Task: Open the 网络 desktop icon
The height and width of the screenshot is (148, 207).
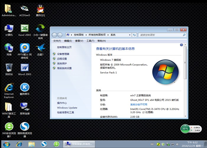Action: click(x=9, y=49)
